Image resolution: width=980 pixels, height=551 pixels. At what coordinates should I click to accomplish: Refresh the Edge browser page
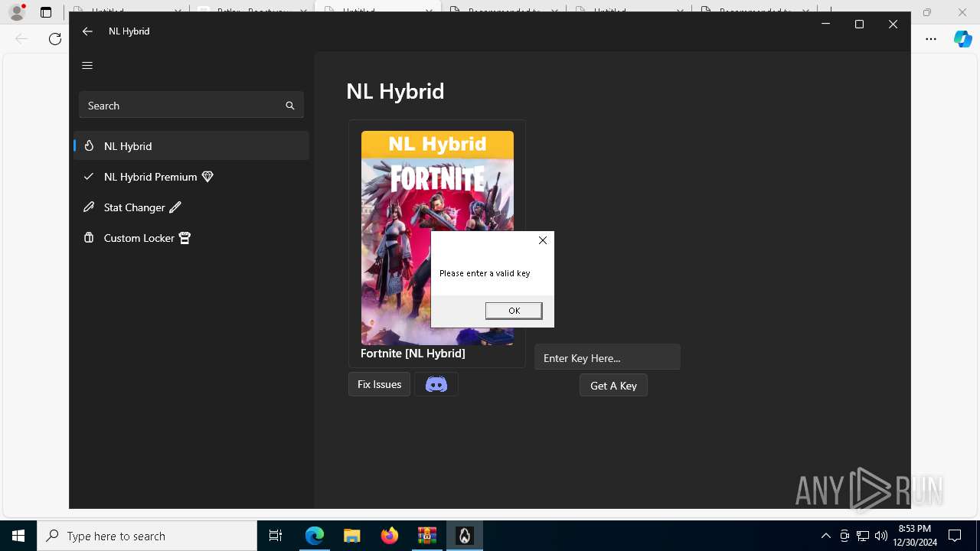point(55,39)
